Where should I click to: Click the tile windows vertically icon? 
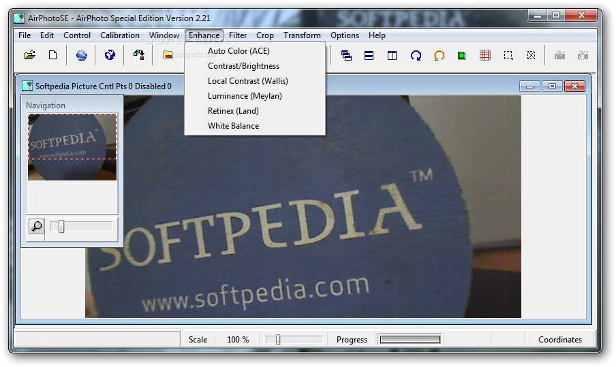tap(392, 55)
